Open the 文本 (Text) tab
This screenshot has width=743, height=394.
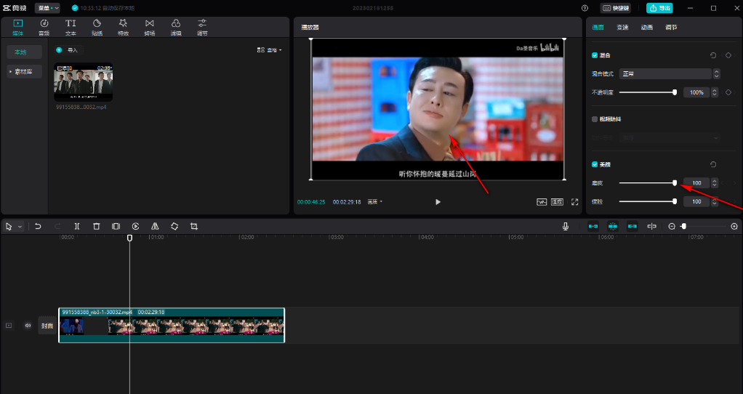[x=71, y=28]
